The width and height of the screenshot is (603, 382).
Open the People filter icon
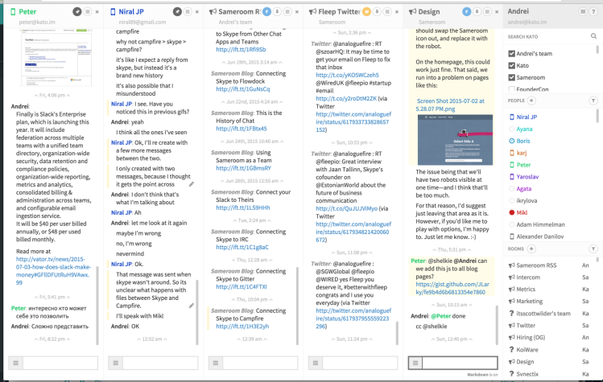pyautogui.click(x=593, y=101)
